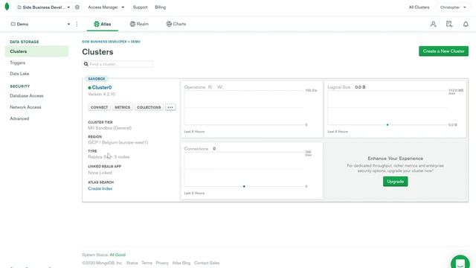Open the footer Atlas Blog link
The image size is (476, 268).
[x=181, y=263]
